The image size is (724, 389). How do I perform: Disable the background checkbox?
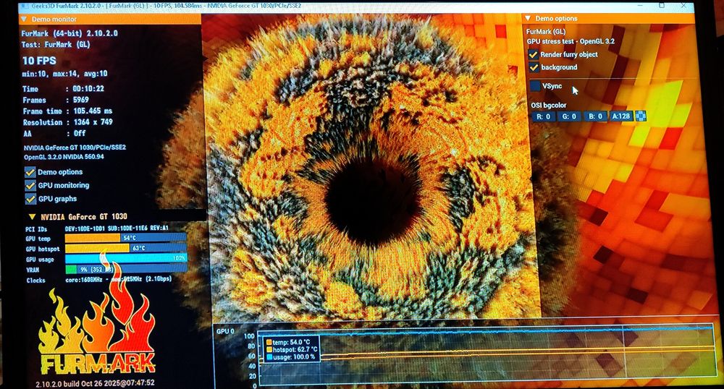point(534,67)
